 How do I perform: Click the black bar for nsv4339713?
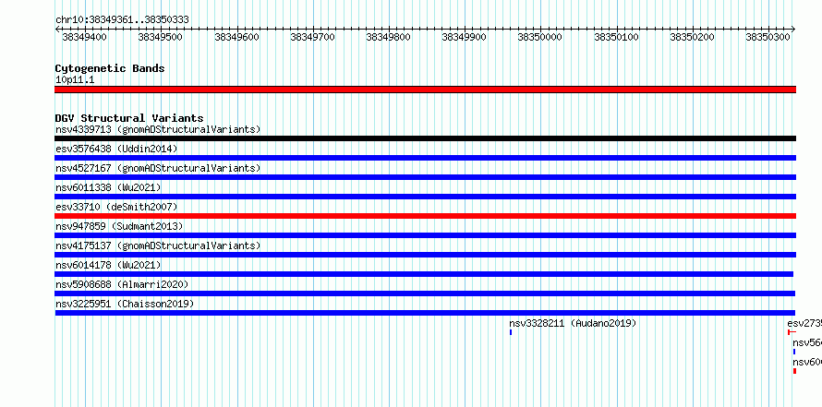[x=425, y=138]
